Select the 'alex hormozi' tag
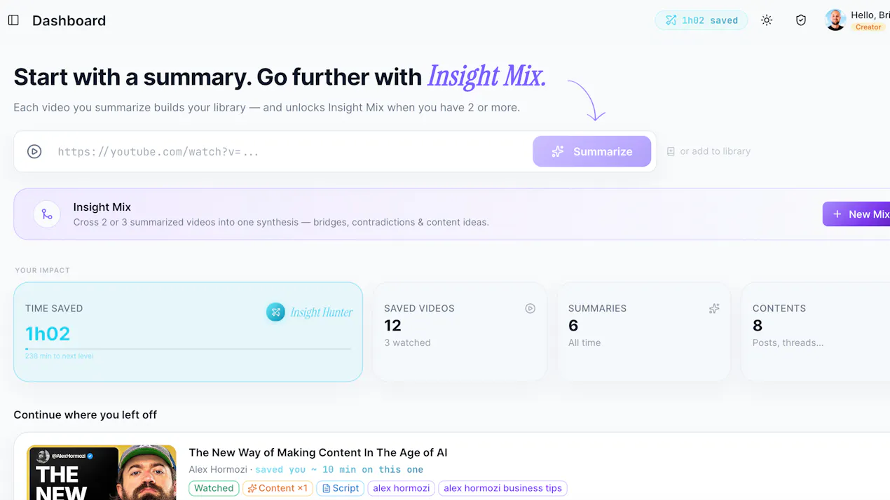This screenshot has width=890, height=500. [401, 488]
